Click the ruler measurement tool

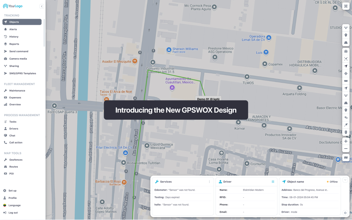click(x=346, y=81)
